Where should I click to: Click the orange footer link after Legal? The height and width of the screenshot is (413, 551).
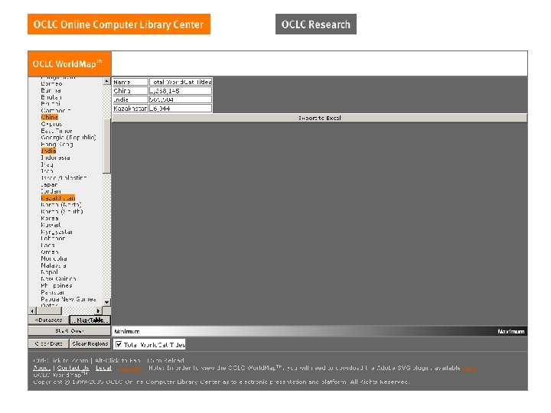pos(129,369)
